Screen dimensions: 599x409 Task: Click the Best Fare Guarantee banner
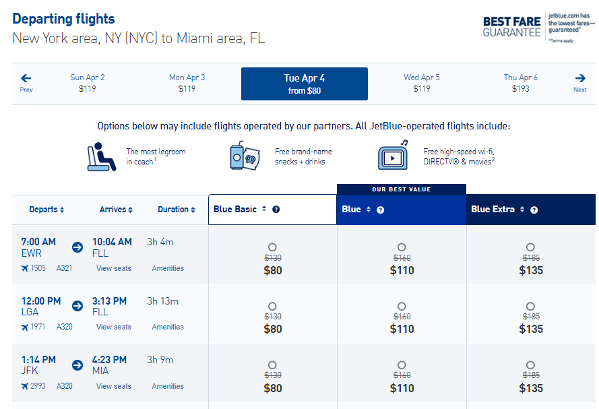click(x=538, y=28)
